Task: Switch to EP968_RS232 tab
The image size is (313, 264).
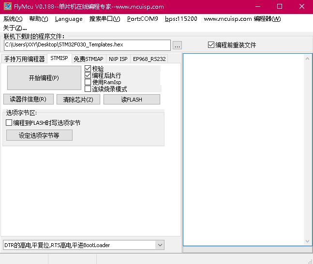Action: point(149,59)
